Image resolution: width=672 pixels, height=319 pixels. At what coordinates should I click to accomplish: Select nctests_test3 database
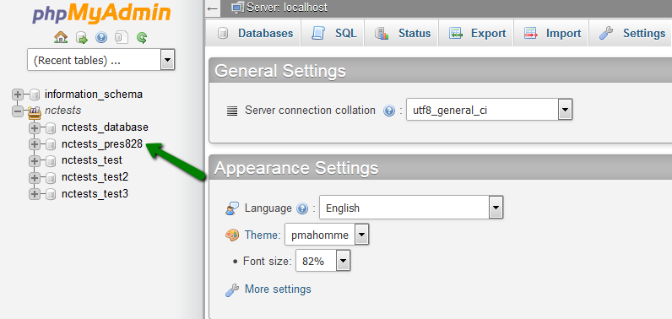tap(95, 194)
